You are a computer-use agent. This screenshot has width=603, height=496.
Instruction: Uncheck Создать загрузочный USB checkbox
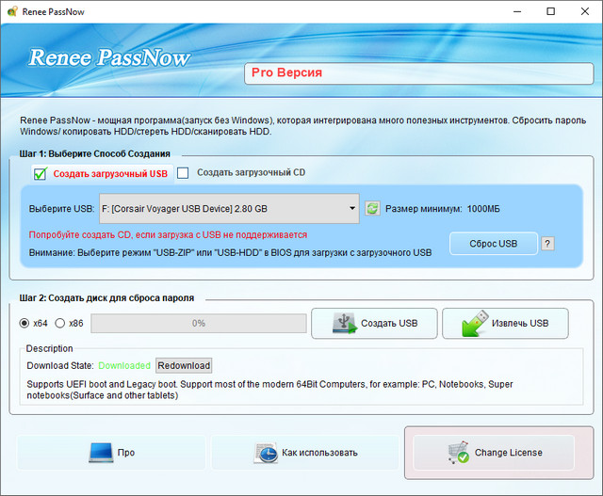[x=41, y=173]
